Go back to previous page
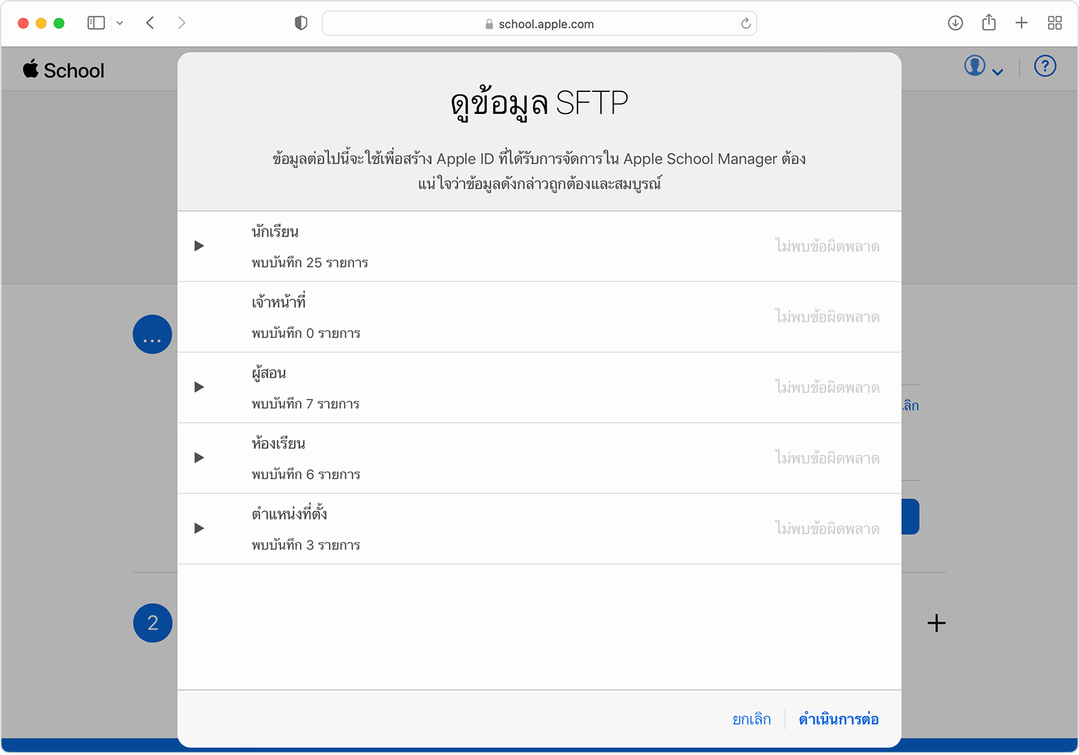 150,23
